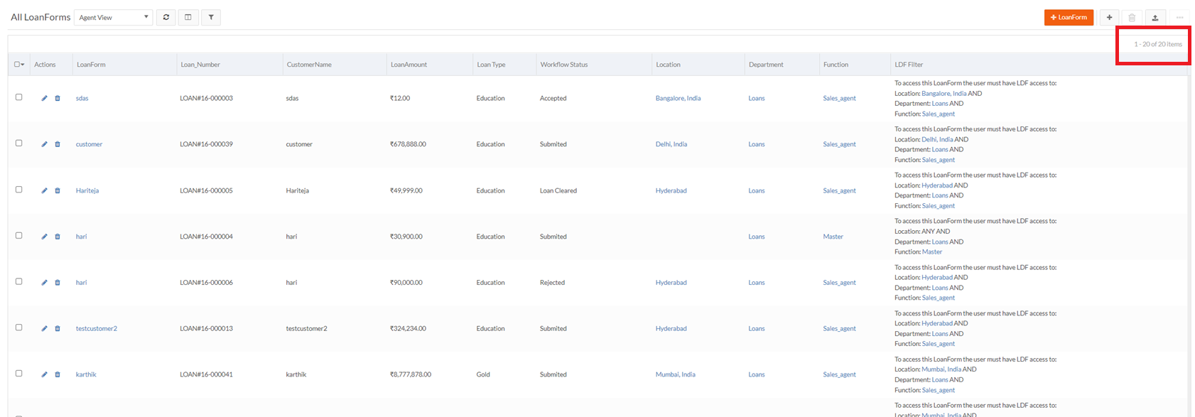This screenshot has height=417, width=1195.
Task: Edit the sdas loan form with pencil icon
Action: pos(44,98)
